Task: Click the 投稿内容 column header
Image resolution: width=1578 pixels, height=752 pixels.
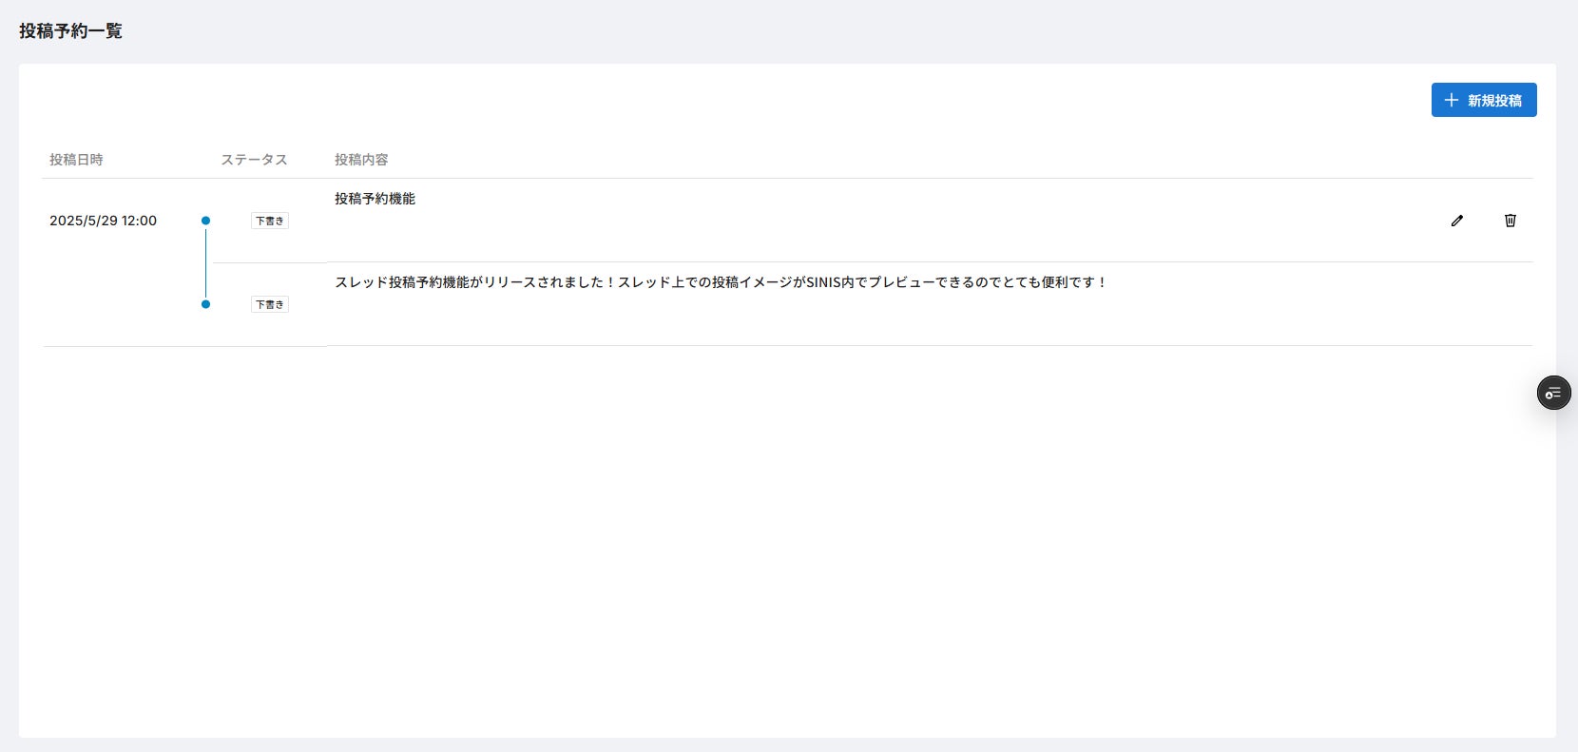Action: coord(361,160)
